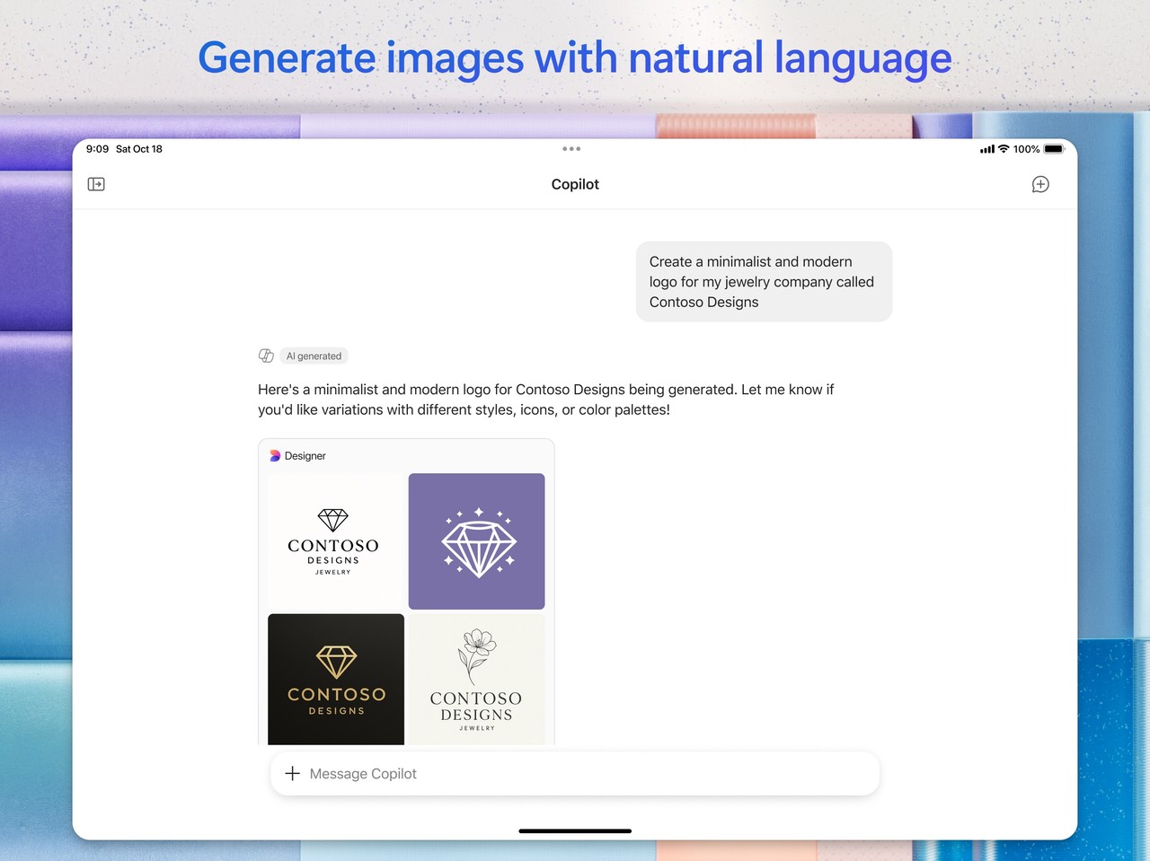The height and width of the screenshot is (861, 1150).
Task: Click the Copilot response paragraph text
Action: coord(545,400)
